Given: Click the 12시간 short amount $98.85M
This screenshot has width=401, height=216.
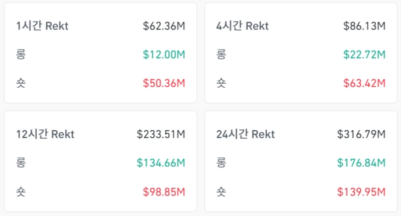Looking at the screenshot, I should click(164, 191).
